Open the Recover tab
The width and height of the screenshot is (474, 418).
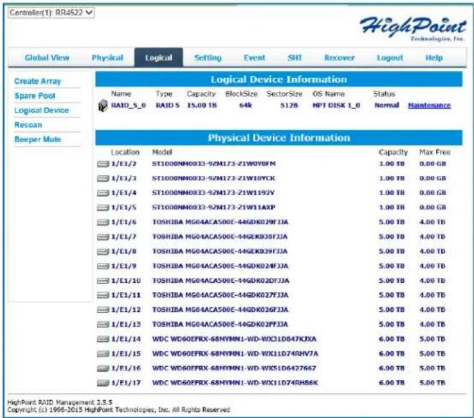tap(339, 58)
